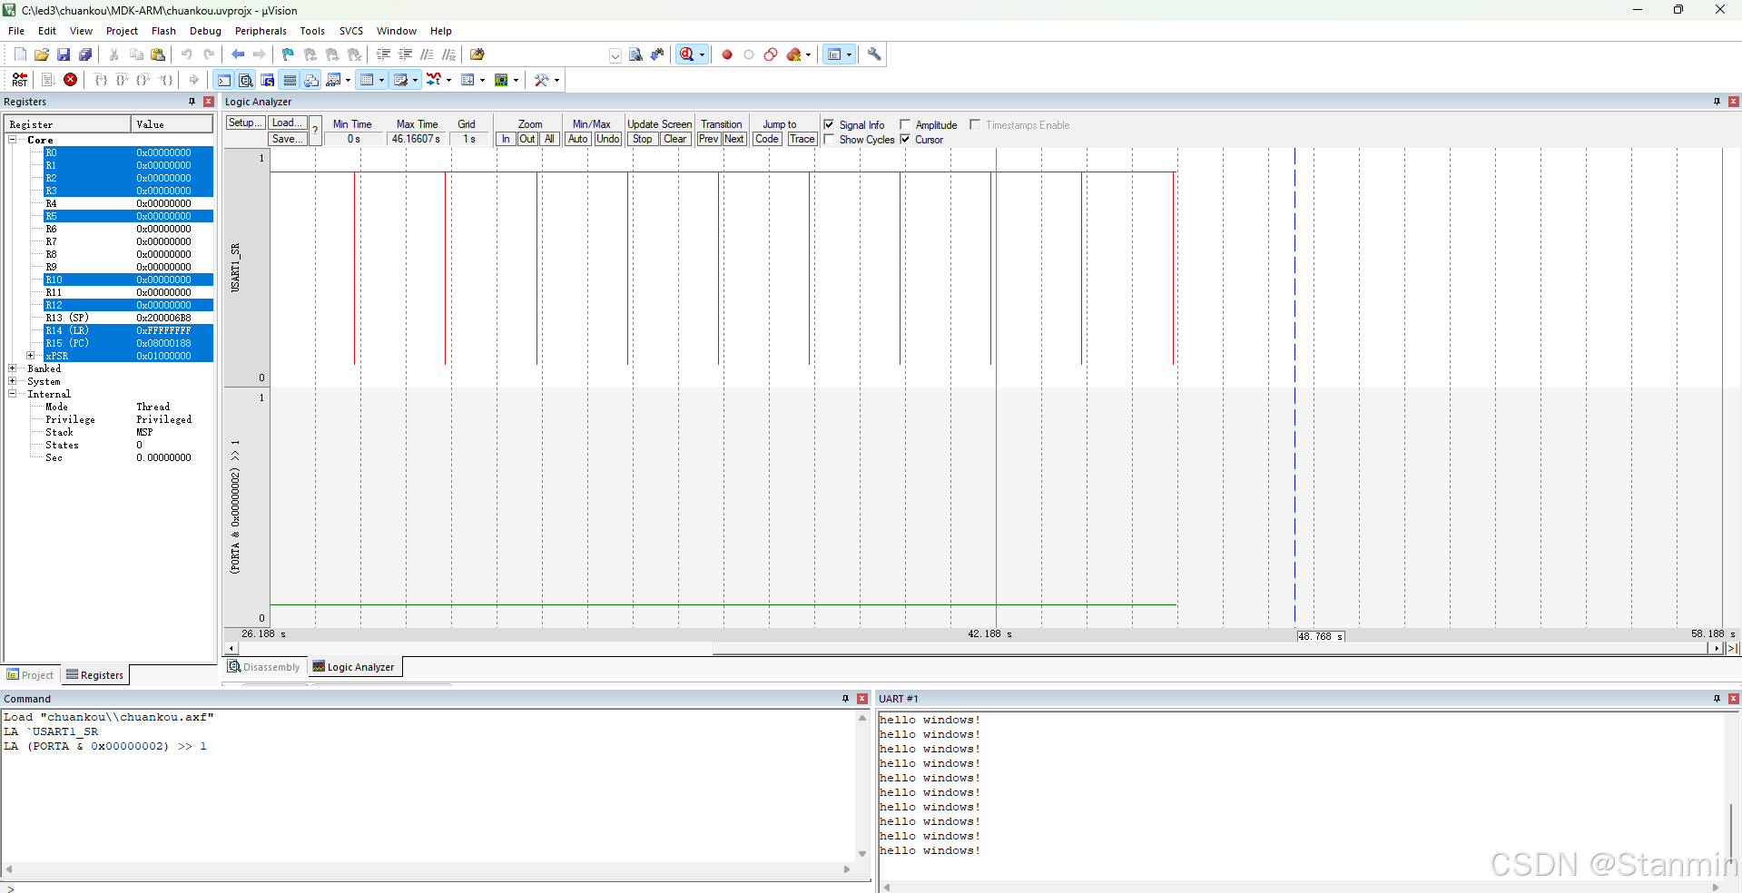
Task: Enable the Amplitude checkbox
Action: coord(905,124)
